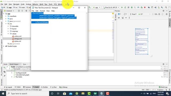The image size is (171, 96).
Task: Open Microsoft Store from taskbar
Action: coord(64,94)
